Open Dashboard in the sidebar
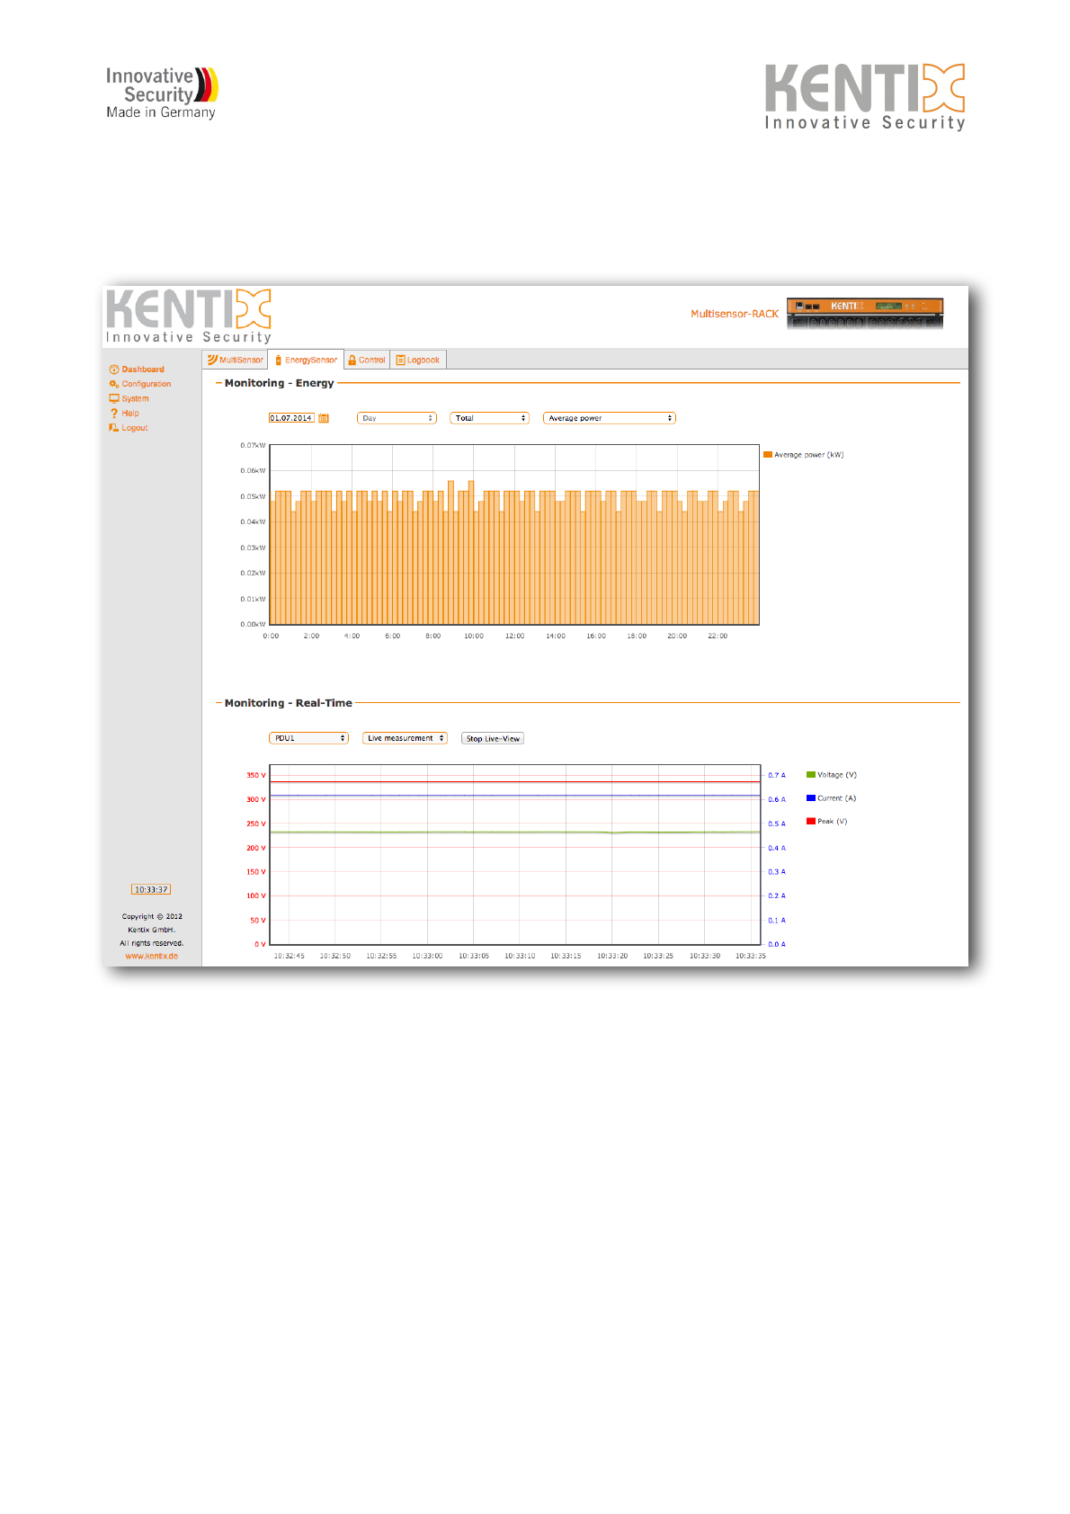The height and width of the screenshot is (1514, 1070). (x=143, y=370)
